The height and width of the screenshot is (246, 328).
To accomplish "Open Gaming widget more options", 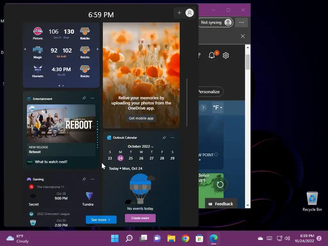I will coord(92,179).
